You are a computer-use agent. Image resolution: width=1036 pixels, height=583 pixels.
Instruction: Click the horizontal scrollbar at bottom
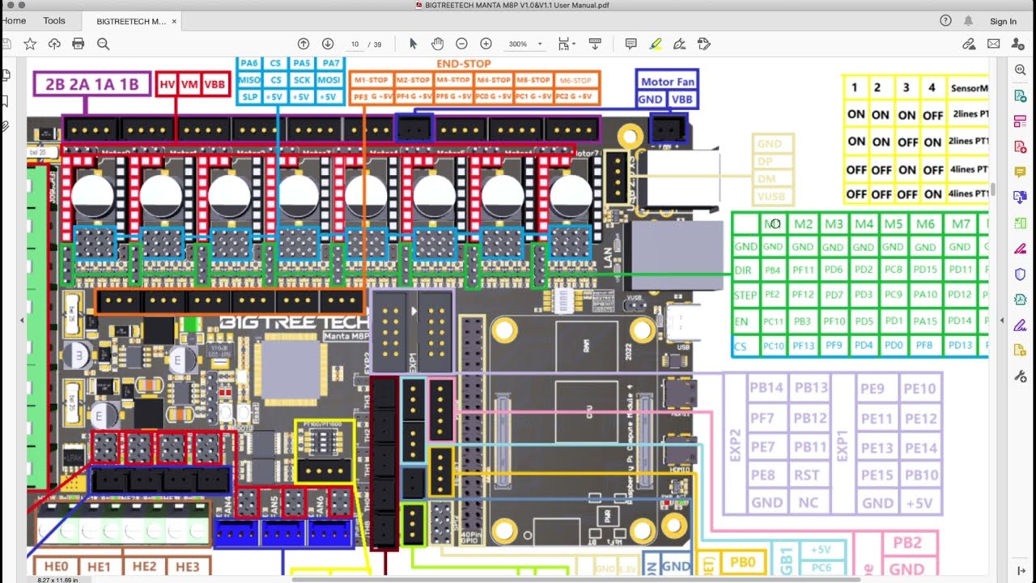click(x=575, y=579)
